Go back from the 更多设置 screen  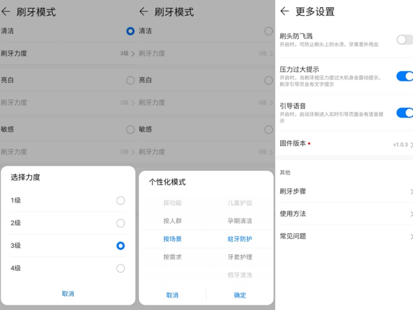point(285,11)
